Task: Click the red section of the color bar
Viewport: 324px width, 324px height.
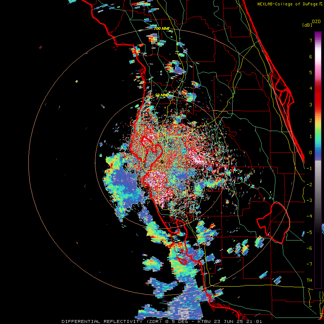Action: pos(318,99)
